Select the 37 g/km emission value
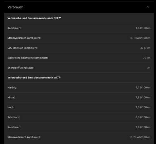 (x=145, y=48)
